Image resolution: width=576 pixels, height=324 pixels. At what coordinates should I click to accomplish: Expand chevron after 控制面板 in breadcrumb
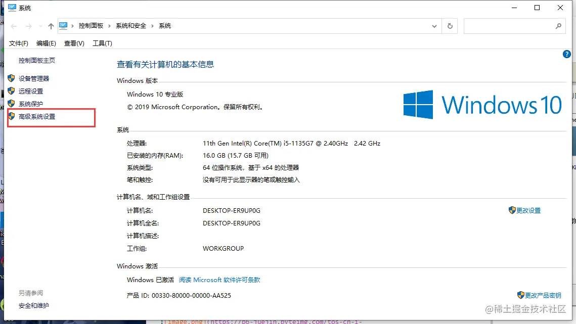point(109,26)
